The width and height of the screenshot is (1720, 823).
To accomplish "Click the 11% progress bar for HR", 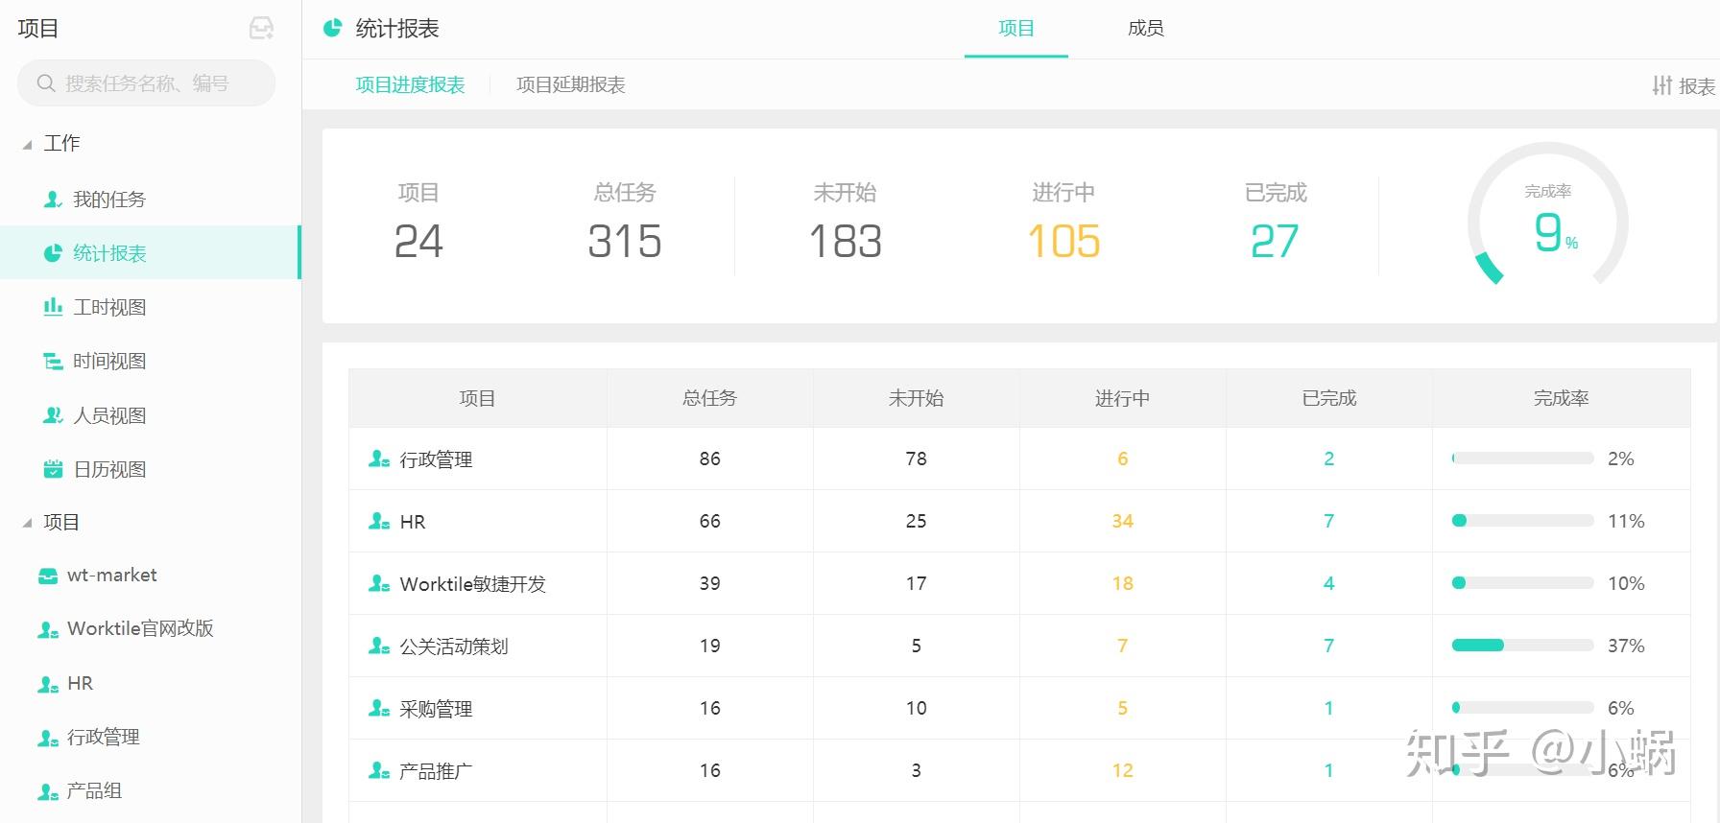I will click(x=1522, y=521).
